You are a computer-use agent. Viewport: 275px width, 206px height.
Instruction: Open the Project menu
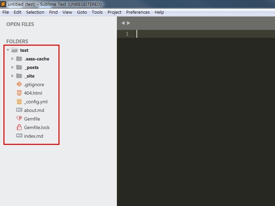click(x=114, y=12)
